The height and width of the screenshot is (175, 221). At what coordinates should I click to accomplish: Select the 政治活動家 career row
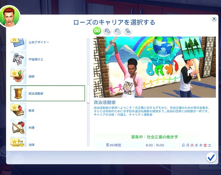[x=48, y=93]
